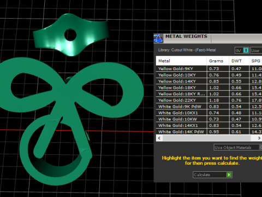Click the 0.85 grams value for 14KY
Viewport: 262px width, 197px height.
pyautogui.click(x=214, y=82)
